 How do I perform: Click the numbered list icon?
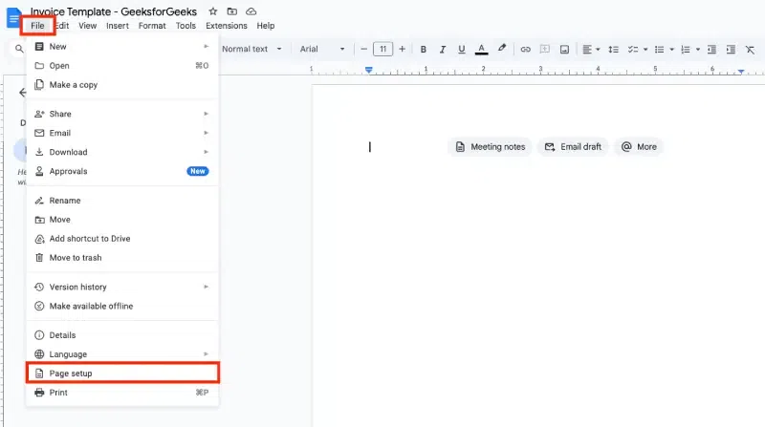point(686,50)
